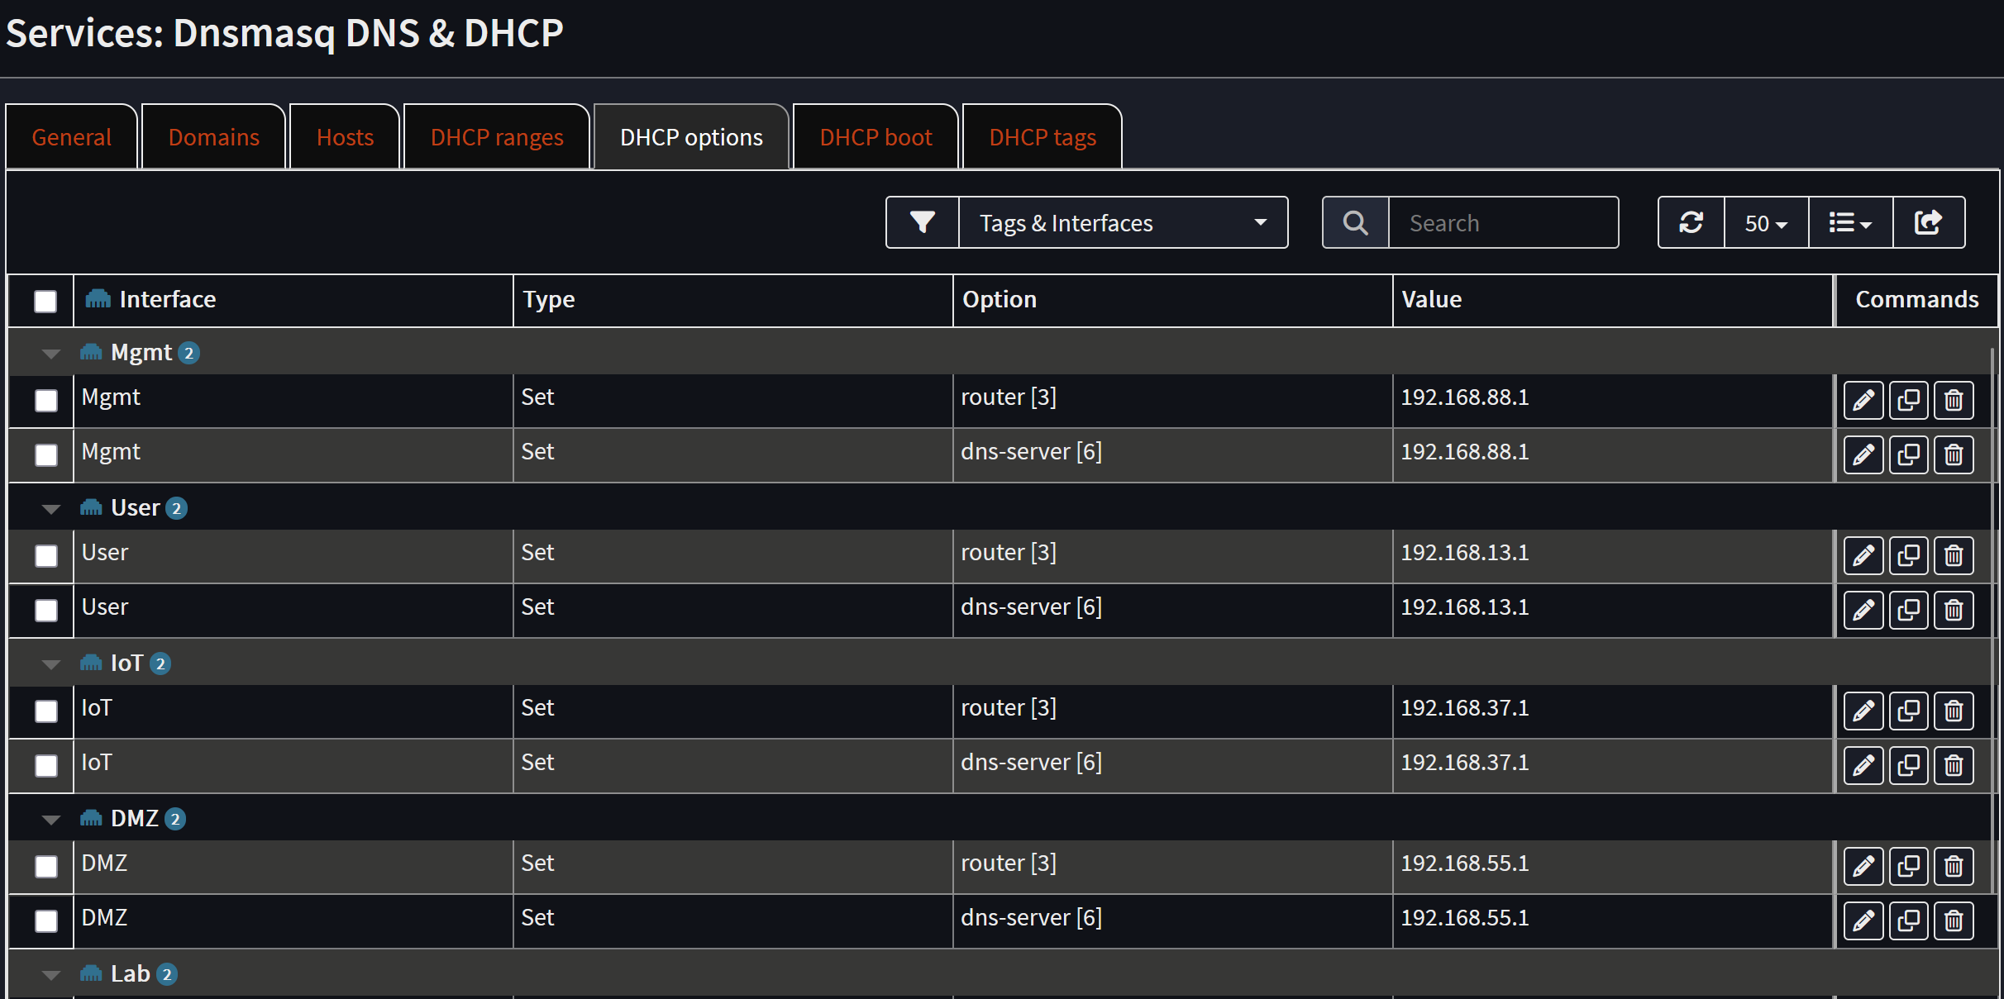Open the column selection list dropdown
2004x999 pixels.
(x=1850, y=222)
